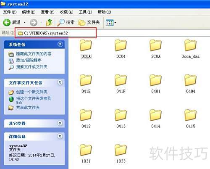Collapse the 详细信息 panel

[60, 136]
